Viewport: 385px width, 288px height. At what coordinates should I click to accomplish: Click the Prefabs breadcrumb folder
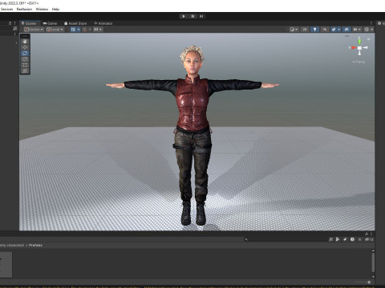tap(35, 246)
